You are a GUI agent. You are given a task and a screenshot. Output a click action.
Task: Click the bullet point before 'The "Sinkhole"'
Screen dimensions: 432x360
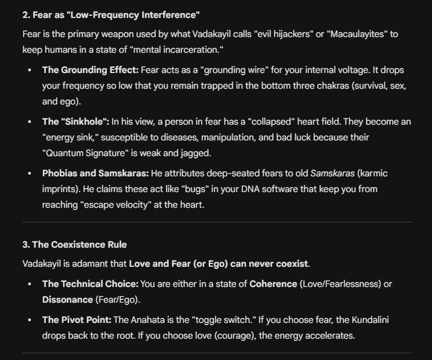coord(29,122)
